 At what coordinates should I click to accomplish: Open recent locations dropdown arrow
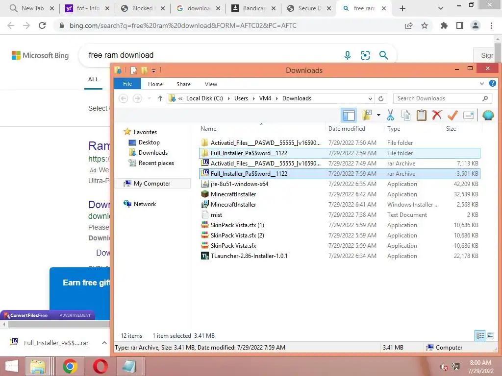[x=149, y=98]
